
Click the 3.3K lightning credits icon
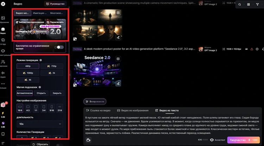[x=3, y=115]
